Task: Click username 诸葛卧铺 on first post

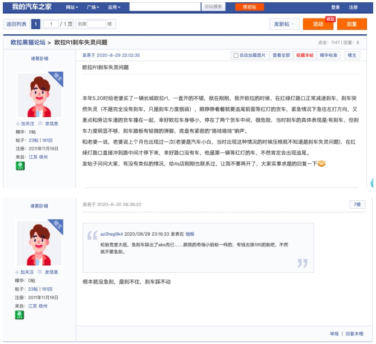Action: [x=40, y=58]
